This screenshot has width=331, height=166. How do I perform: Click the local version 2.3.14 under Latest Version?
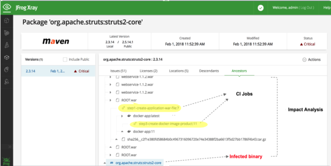coord(110,42)
